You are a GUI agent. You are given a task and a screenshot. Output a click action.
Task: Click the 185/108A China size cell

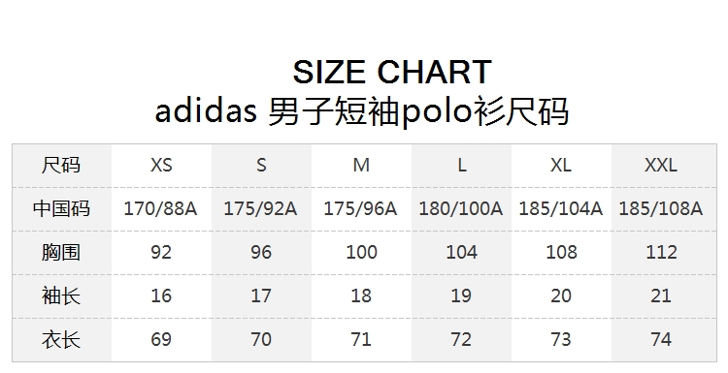coord(661,209)
